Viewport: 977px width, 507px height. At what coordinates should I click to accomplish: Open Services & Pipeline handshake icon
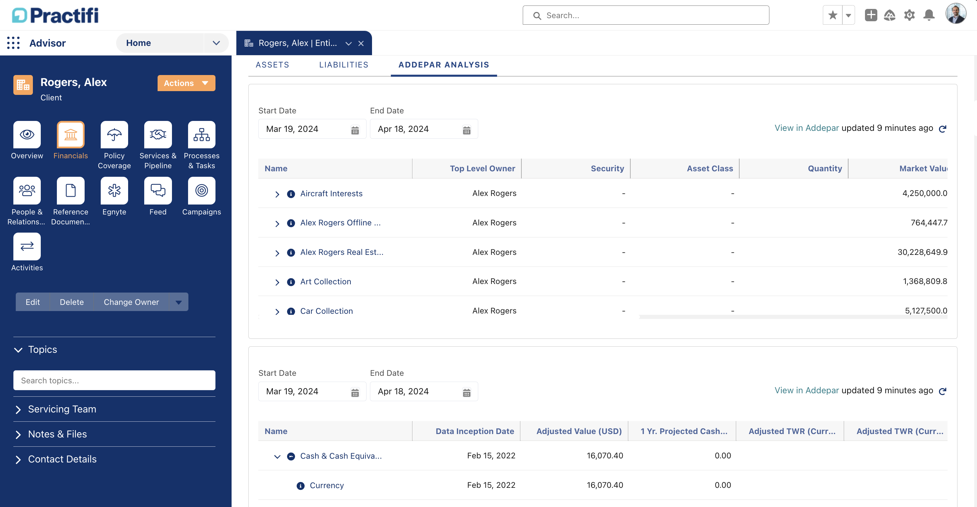(x=158, y=135)
